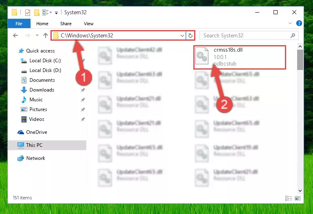Select Quick access in navigation pane
This screenshot has height=214, width=313.
[40, 51]
